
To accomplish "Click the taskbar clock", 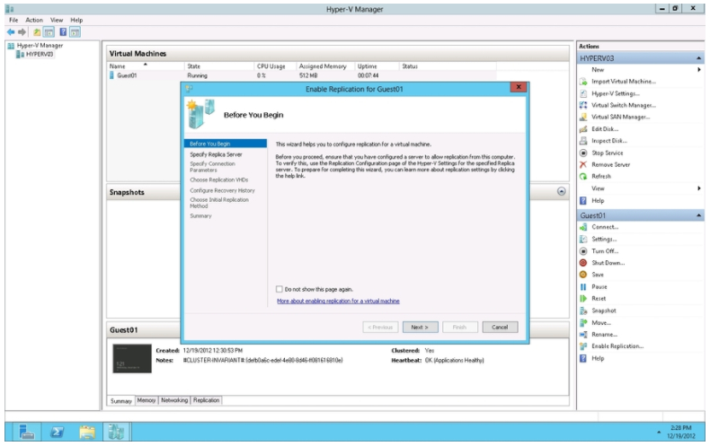I will click(681, 432).
